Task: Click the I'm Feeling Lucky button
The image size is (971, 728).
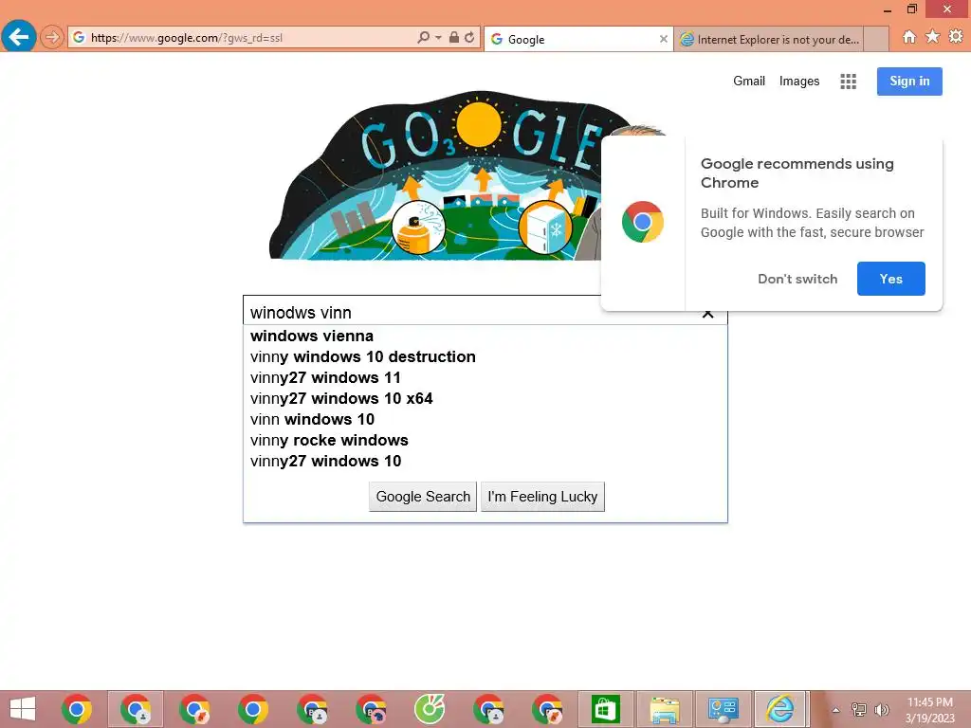Action: point(542,497)
